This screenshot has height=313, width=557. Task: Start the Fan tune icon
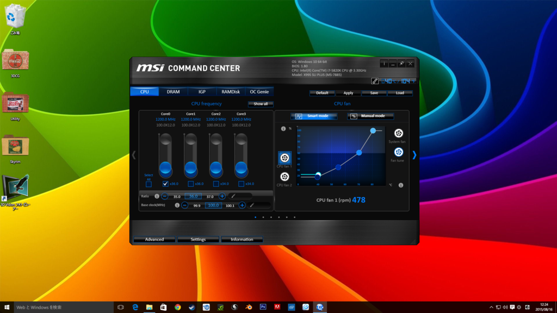click(399, 152)
